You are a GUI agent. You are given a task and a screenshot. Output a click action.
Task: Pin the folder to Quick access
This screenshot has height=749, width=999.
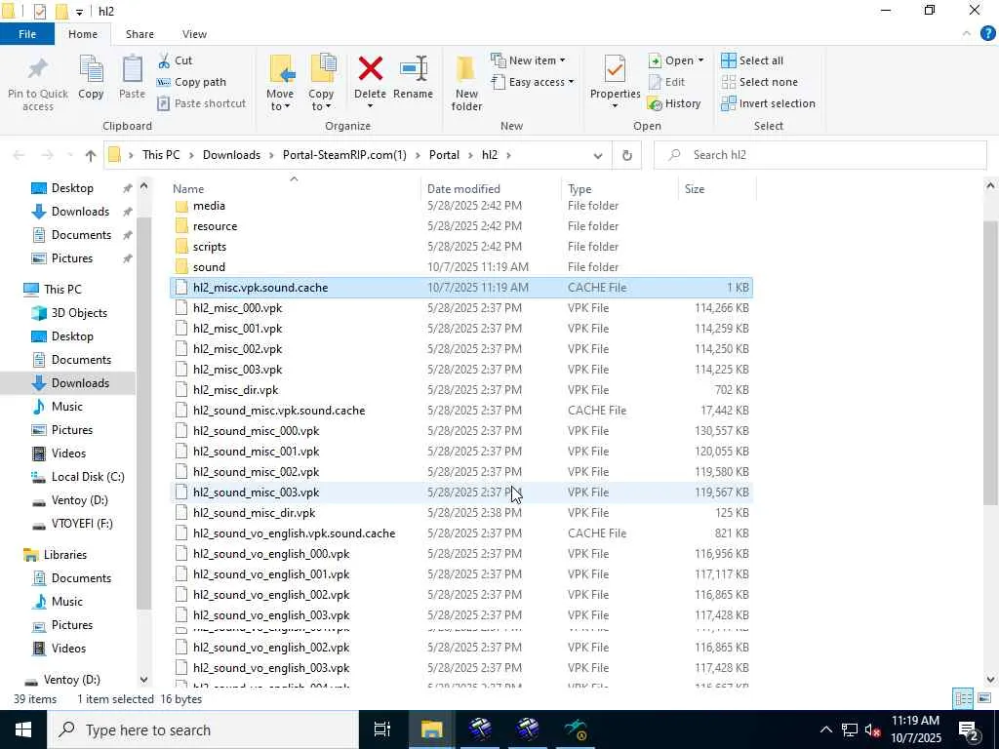[38, 84]
